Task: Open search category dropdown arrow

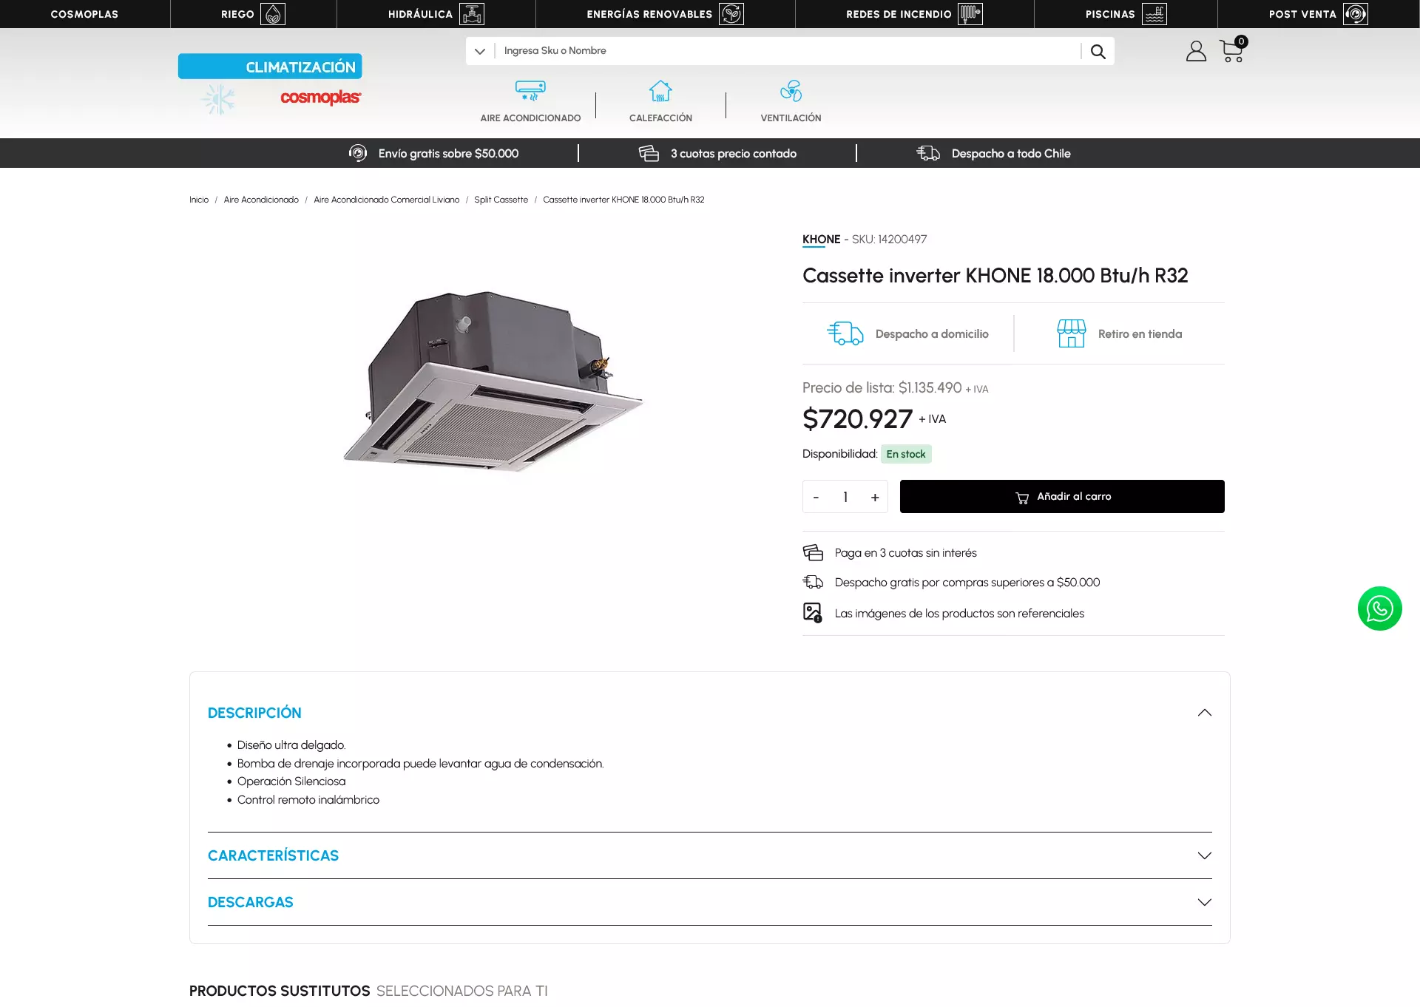Action: click(x=480, y=51)
